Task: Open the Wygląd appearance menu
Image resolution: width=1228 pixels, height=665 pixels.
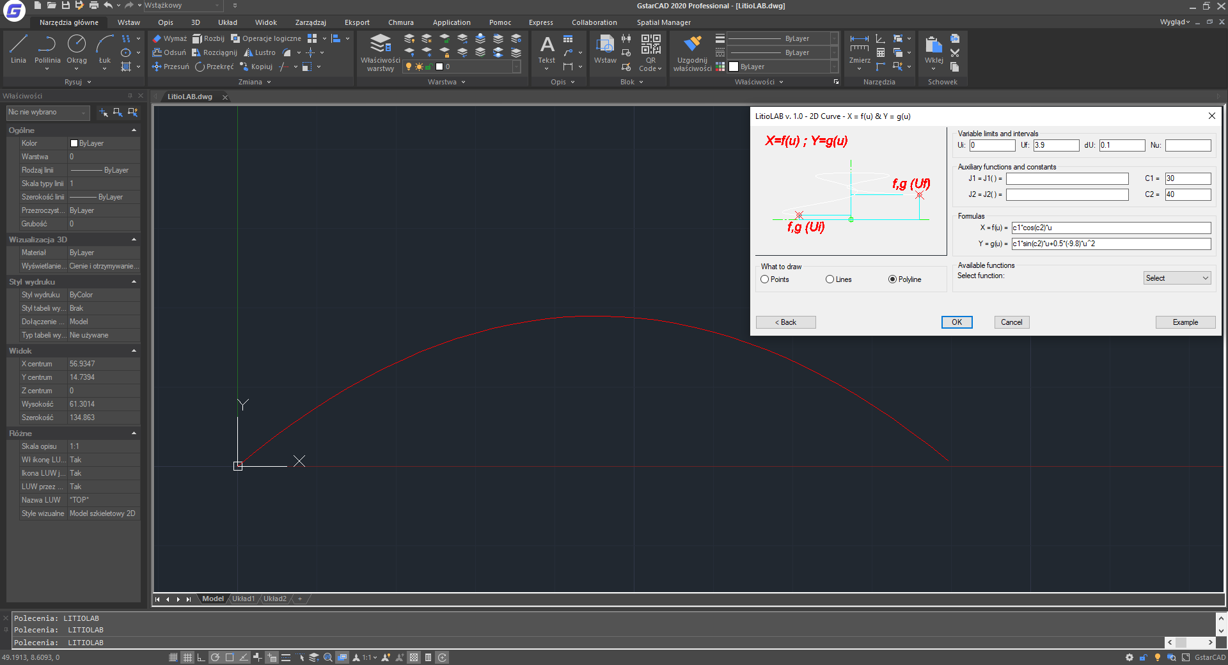Action: click(1175, 22)
